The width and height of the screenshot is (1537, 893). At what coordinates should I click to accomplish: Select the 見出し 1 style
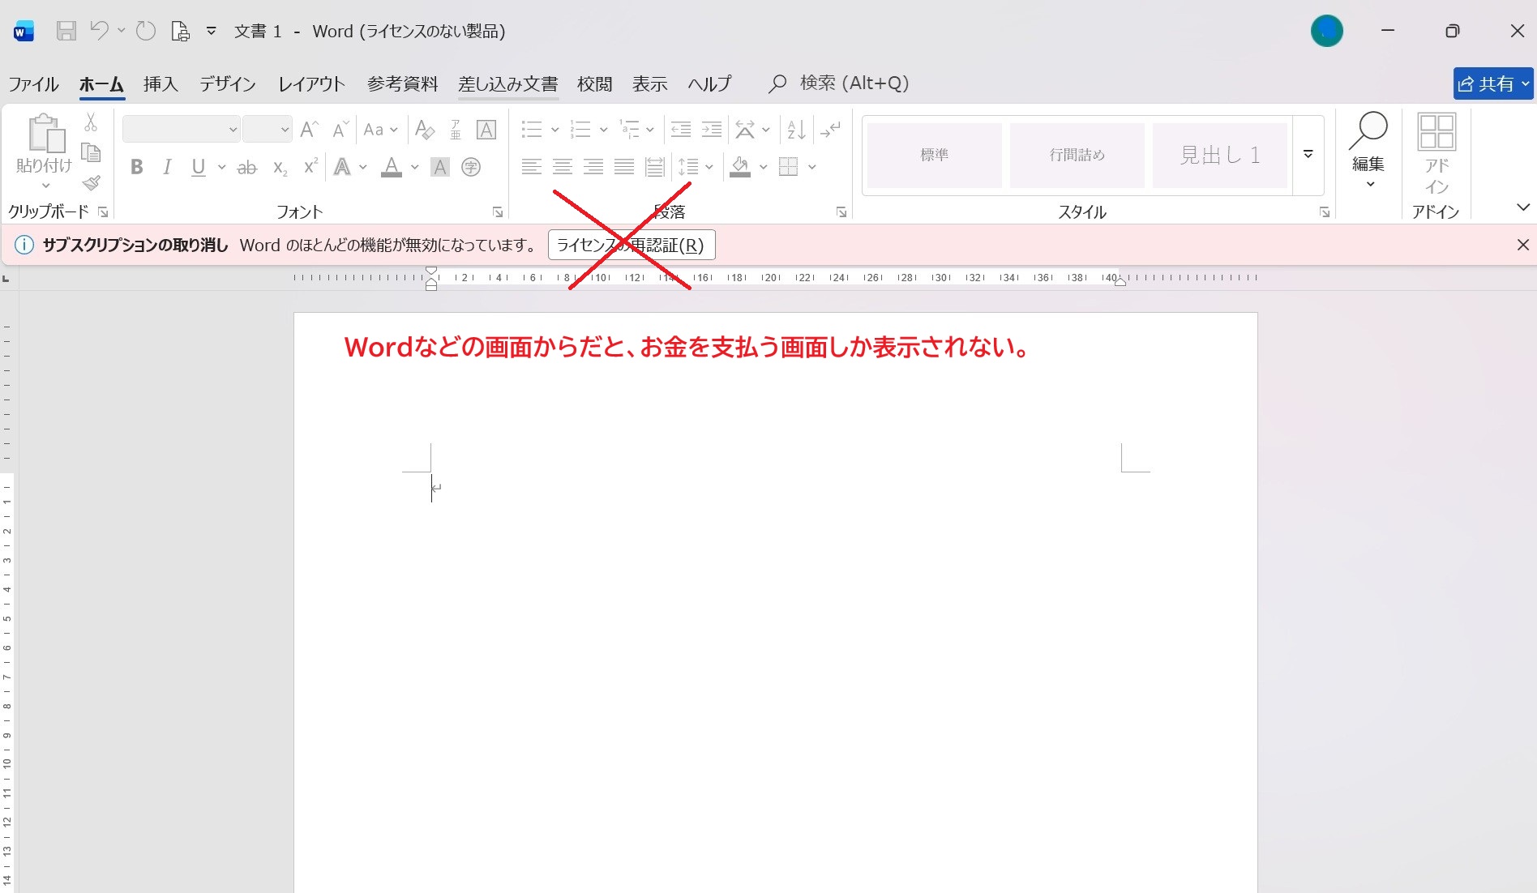1220,155
